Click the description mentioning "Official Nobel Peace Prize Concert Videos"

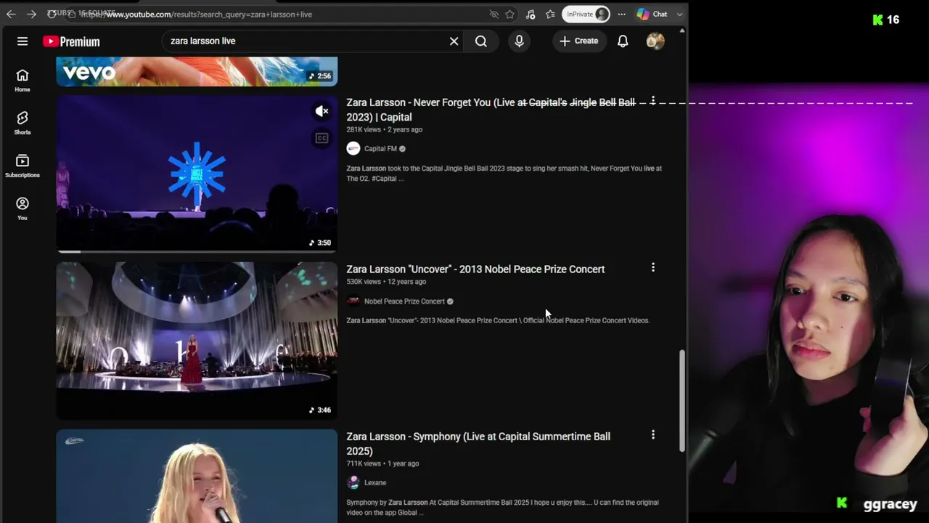pyautogui.click(x=498, y=320)
